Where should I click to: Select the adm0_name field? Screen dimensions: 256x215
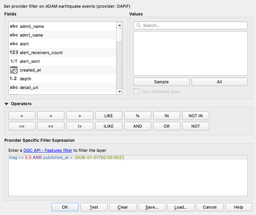[x=62, y=26]
